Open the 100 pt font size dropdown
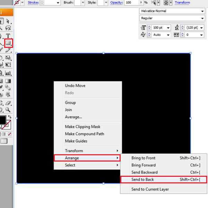 click(168, 28)
